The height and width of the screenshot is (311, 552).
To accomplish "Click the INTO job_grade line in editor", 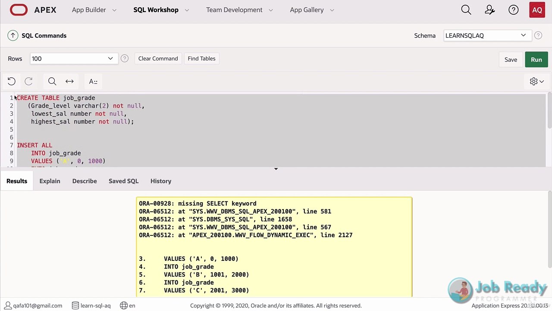I will pyautogui.click(x=56, y=153).
